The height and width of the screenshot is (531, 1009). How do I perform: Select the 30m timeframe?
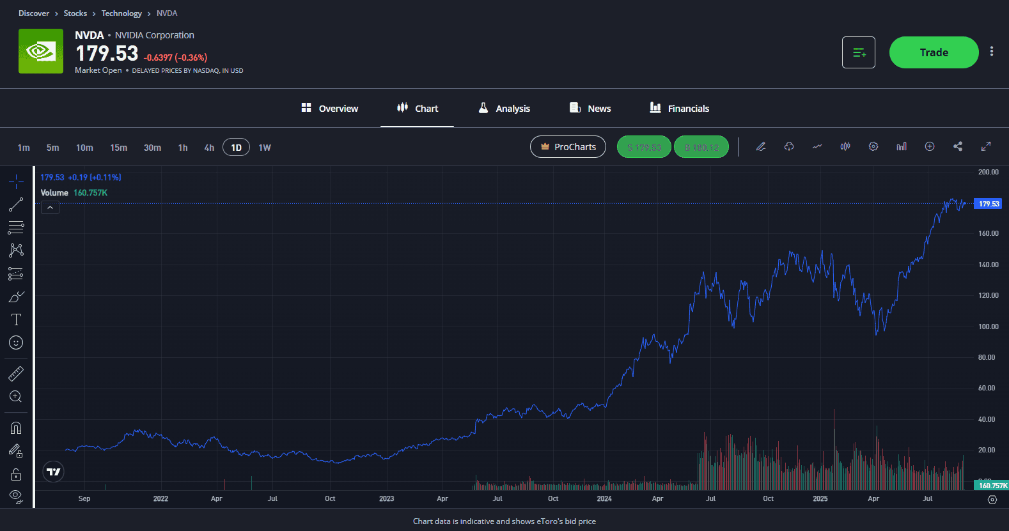pyautogui.click(x=152, y=148)
